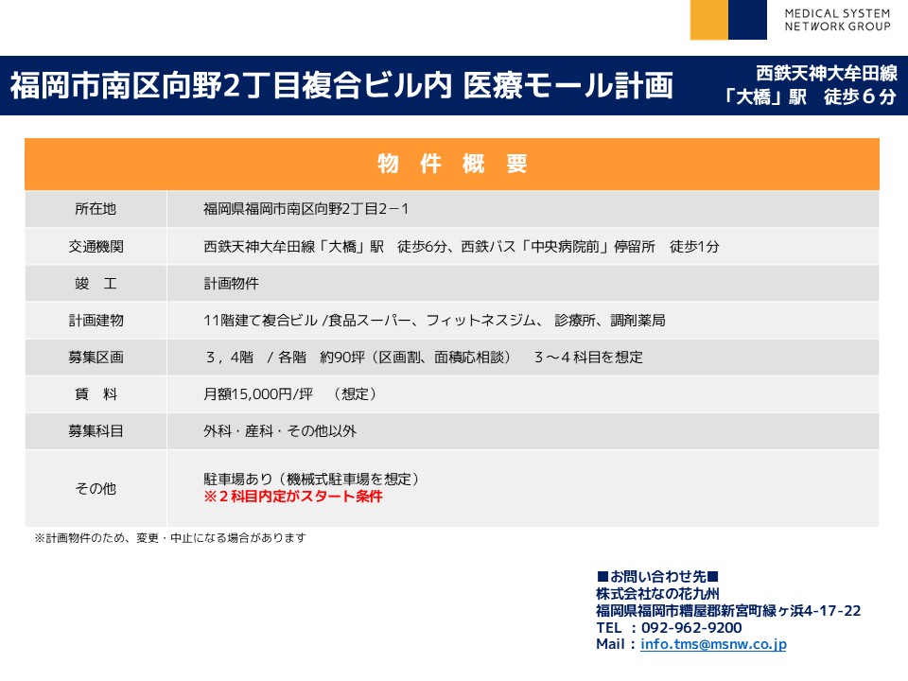
Task: Click the MEDICAL SYSTEM NETWORK GROUP logo text
Action: (x=836, y=20)
